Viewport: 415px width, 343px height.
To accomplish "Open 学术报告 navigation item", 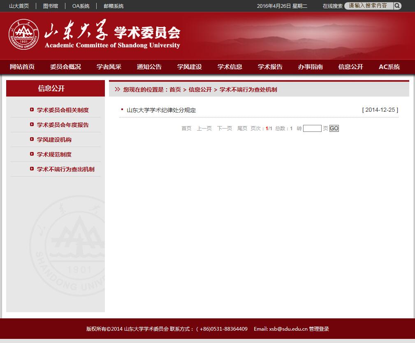I will 270,67.
